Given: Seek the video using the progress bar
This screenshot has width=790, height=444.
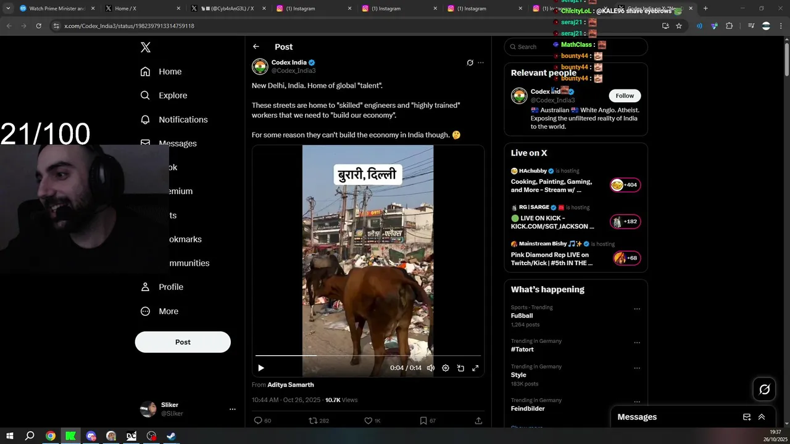Looking at the screenshot, I should click(368, 356).
